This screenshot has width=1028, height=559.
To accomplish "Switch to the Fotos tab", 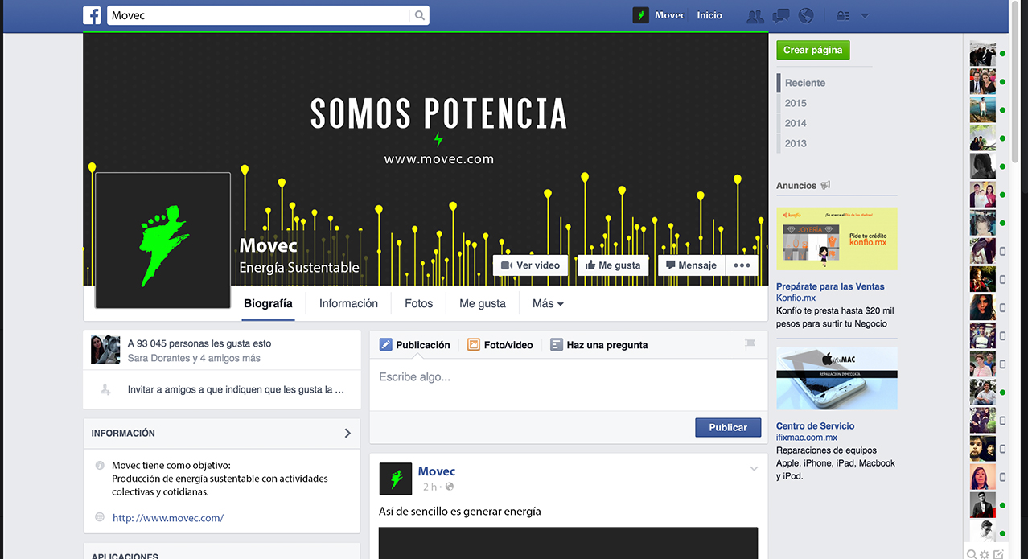I will coord(418,303).
